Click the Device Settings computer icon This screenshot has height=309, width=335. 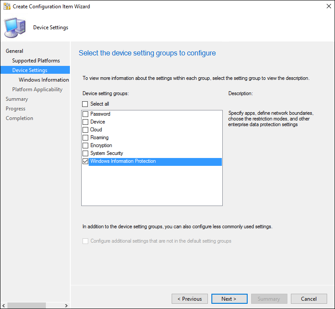pyautogui.click(x=14, y=27)
